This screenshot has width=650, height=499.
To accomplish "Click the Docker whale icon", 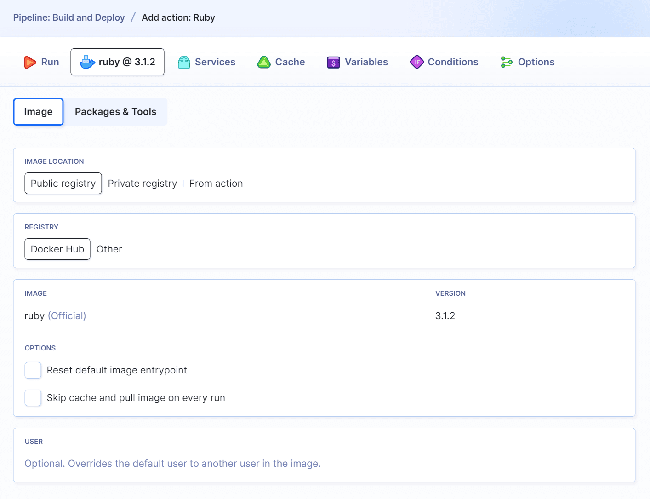I will point(87,62).
